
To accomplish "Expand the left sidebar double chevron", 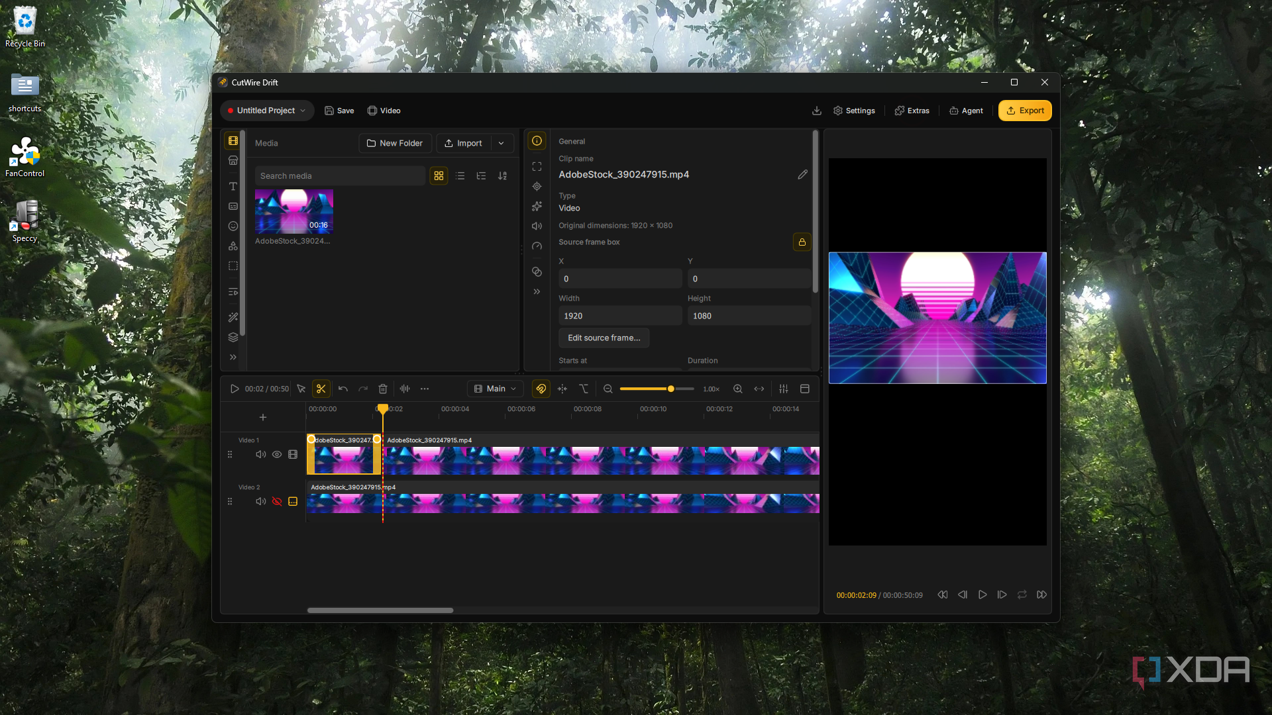I will click(x=233, y=357).
